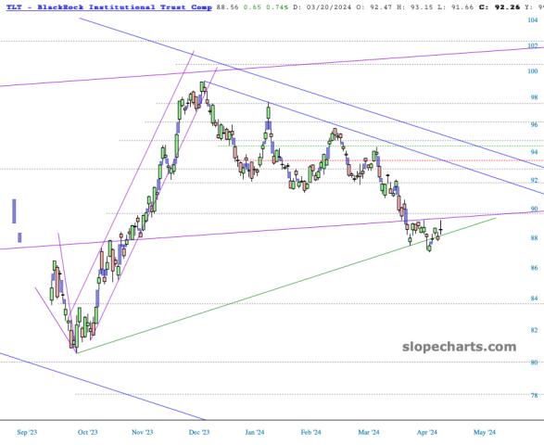Screen dimensions: 544x445
Task: Click the H: 93.15 high value
Action: point(415,6)
